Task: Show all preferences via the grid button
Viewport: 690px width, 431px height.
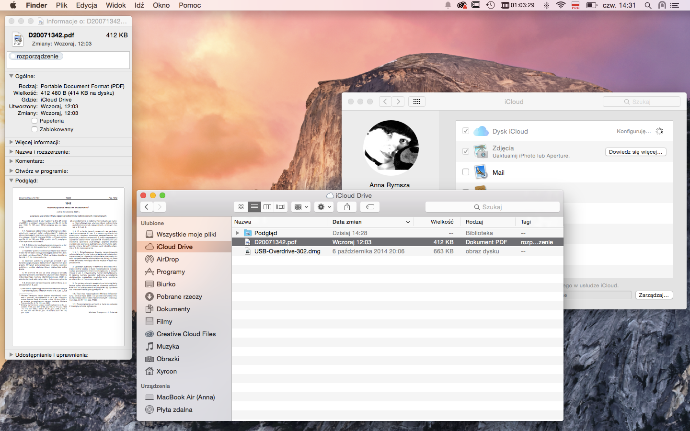Action: click(x=417, y=102)
